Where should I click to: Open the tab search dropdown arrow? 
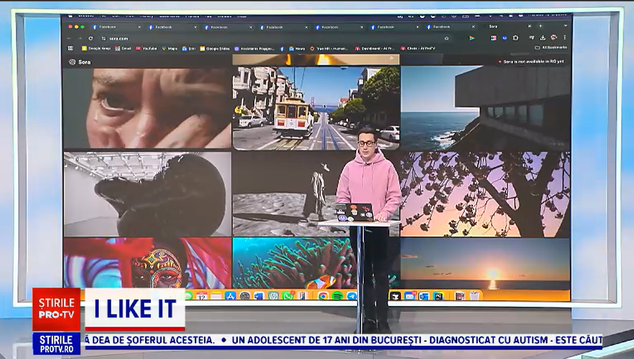tap(564, 26)
